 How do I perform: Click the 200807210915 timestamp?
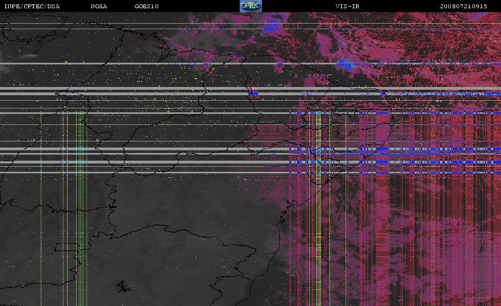pyautogui.click(x=464, y=7)
